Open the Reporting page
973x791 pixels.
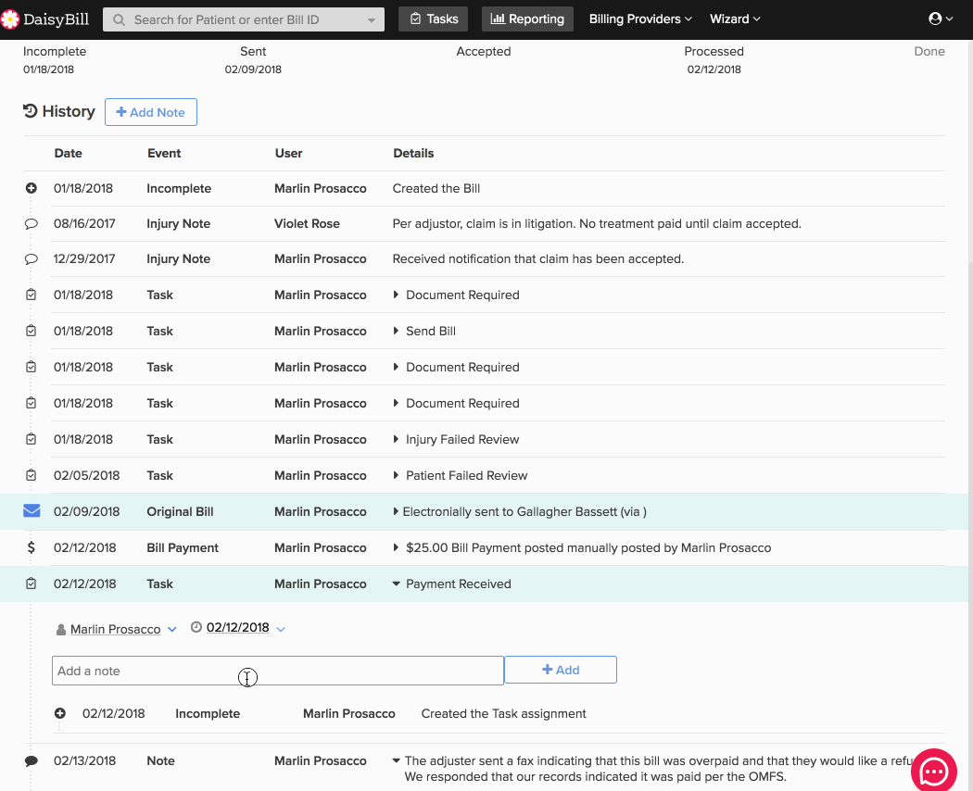pyautogui.click(x=527, y=19)
